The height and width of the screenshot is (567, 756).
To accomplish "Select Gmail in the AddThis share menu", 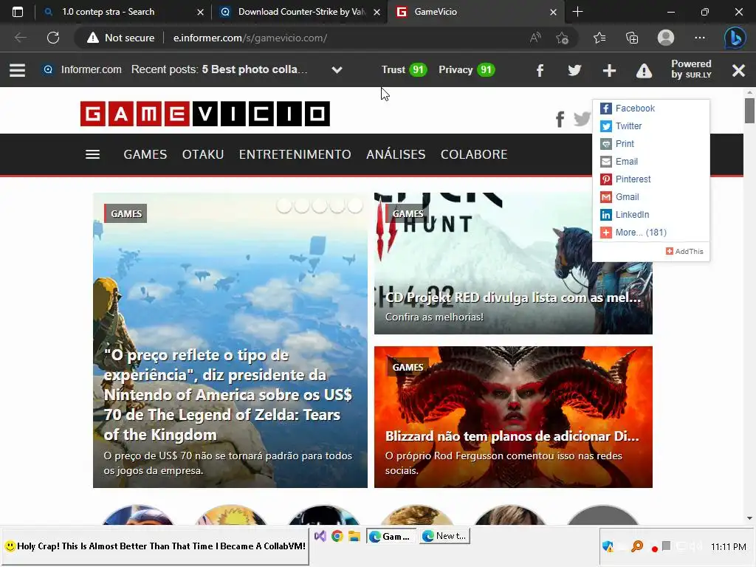I will click(651, 196).
